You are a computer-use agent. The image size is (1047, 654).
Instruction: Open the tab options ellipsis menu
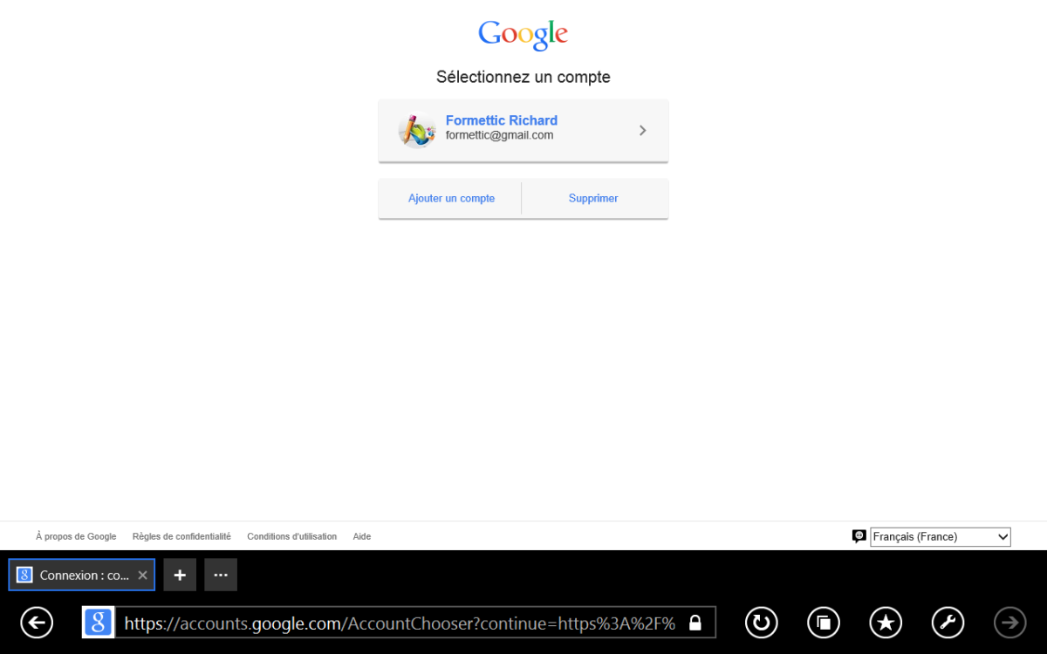coord(221,576)
